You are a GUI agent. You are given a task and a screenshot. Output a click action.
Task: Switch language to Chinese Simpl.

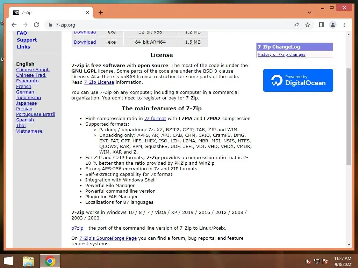coord(33,69)
